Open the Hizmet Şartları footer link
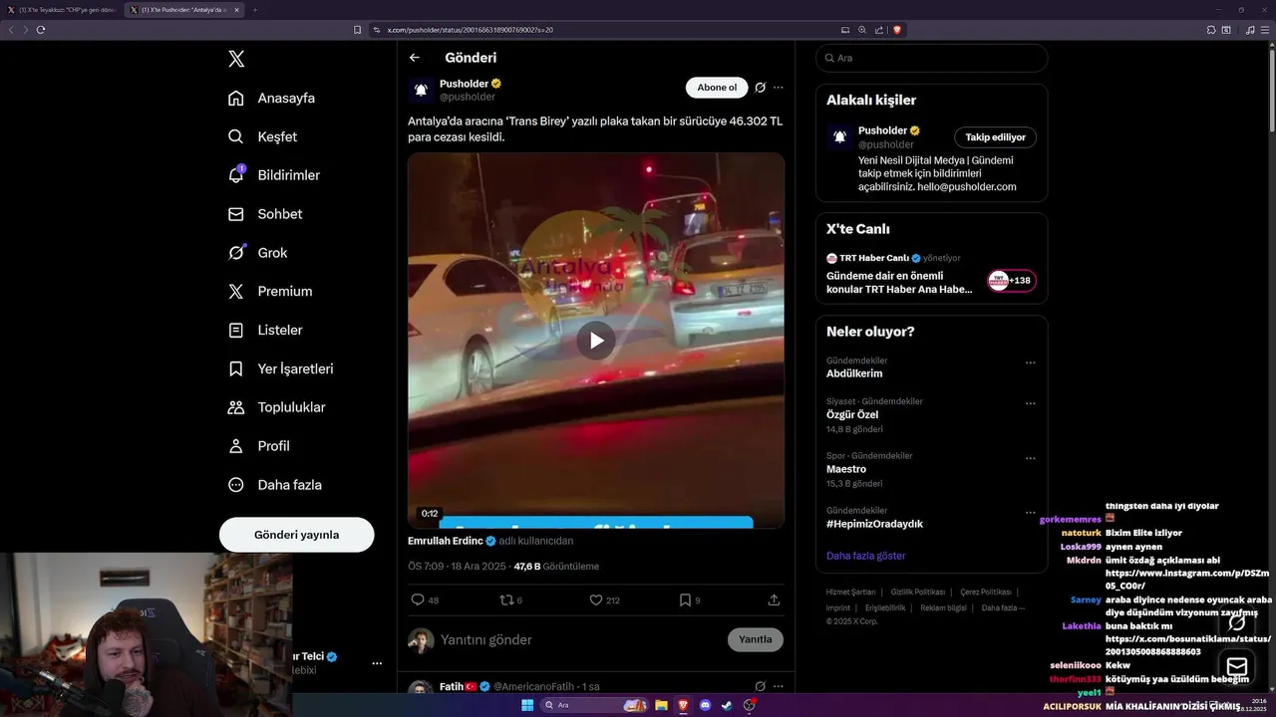 pos(850,592)
